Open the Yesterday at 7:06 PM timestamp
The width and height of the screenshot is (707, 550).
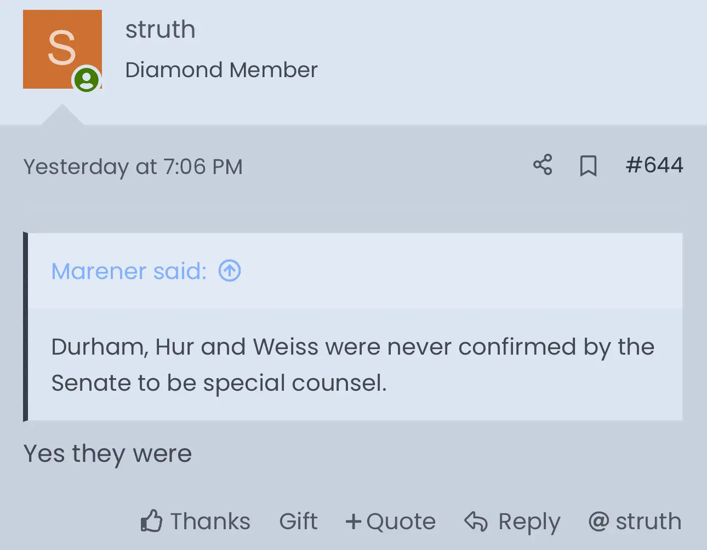pos(133,167)
